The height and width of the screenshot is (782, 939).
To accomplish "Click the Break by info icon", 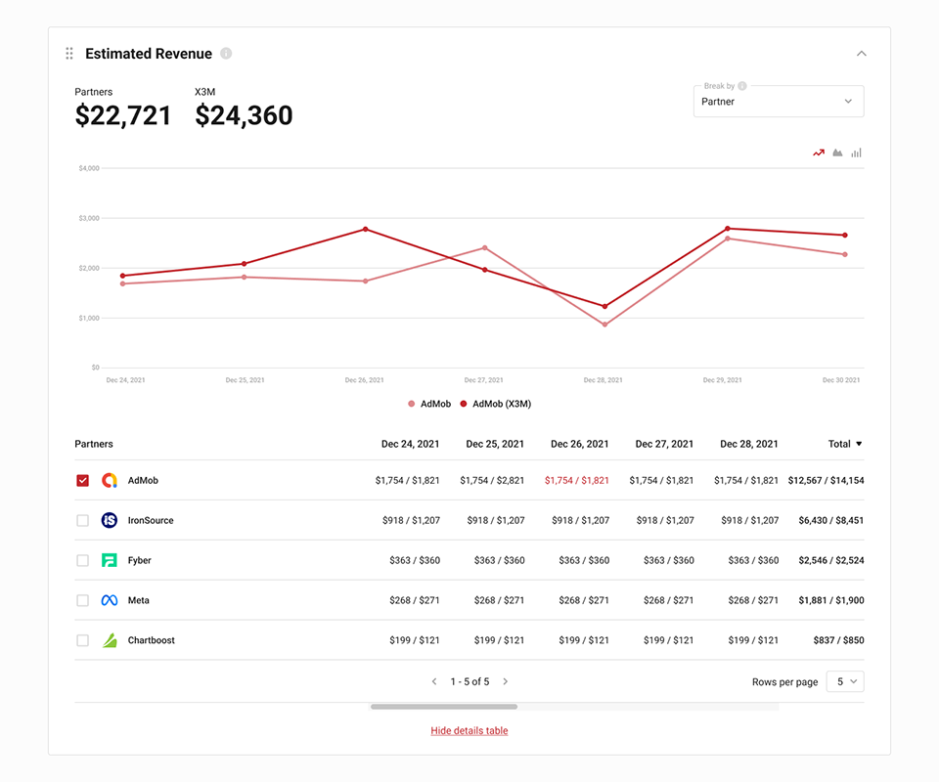I will coord(742,86).
